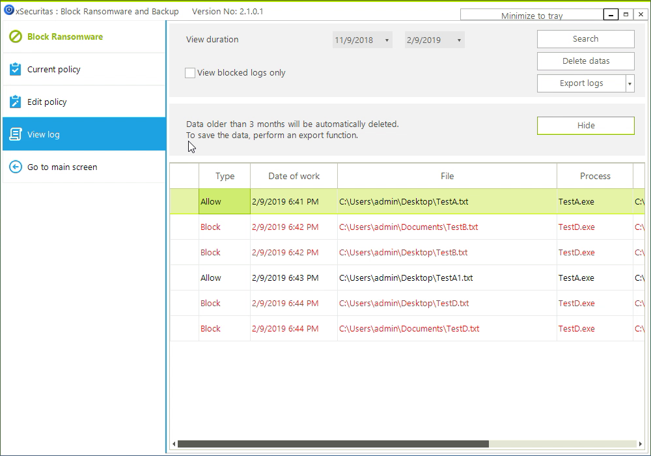Go to main screen menu item

click(84, 167)
